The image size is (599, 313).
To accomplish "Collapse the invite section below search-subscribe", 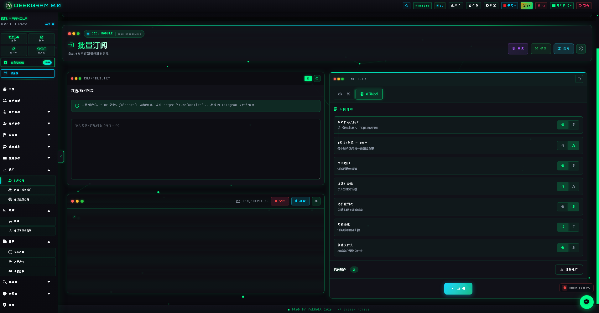I will click(x=28, y=210).
